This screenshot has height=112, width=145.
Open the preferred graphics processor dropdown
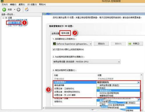(x=86, y=62)
